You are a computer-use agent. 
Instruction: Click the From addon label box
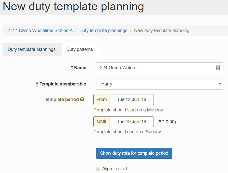[x=102, y=99]
